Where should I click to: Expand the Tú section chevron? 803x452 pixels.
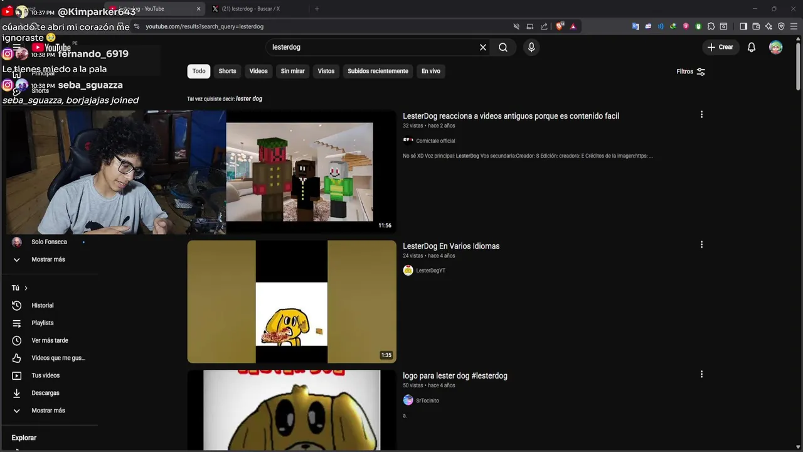click(x=26, y=288)
